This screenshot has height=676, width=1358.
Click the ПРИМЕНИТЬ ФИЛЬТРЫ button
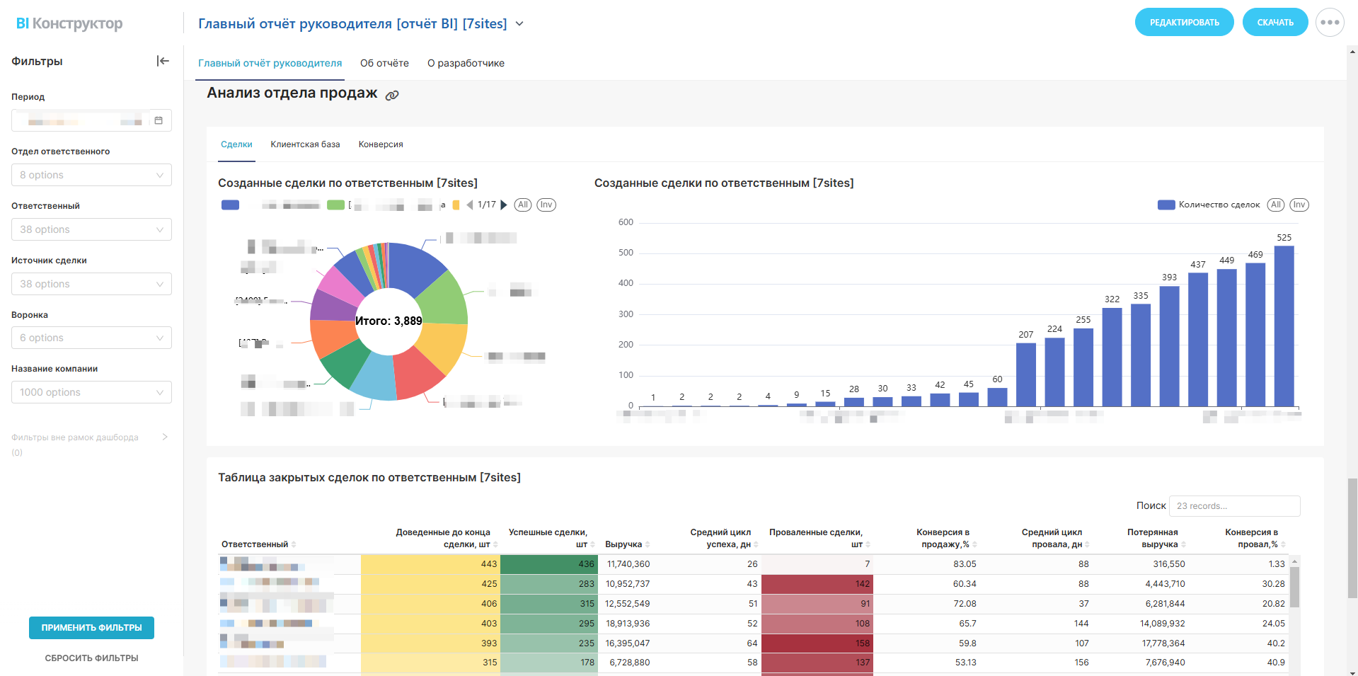(x=91, y=627)
